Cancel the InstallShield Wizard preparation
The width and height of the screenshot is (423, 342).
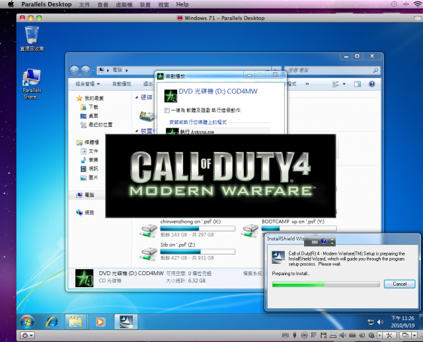[399, 284]
